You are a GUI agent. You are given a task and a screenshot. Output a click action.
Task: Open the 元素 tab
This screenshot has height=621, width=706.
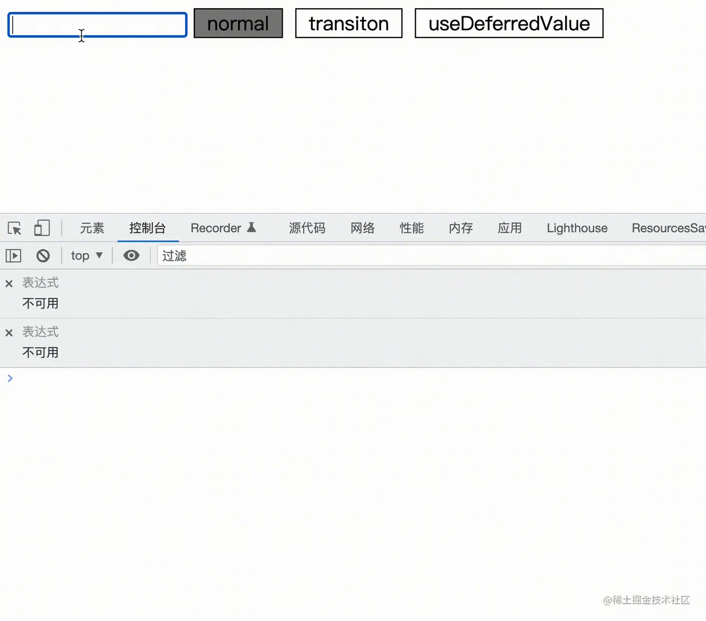(x=92, y=228)
